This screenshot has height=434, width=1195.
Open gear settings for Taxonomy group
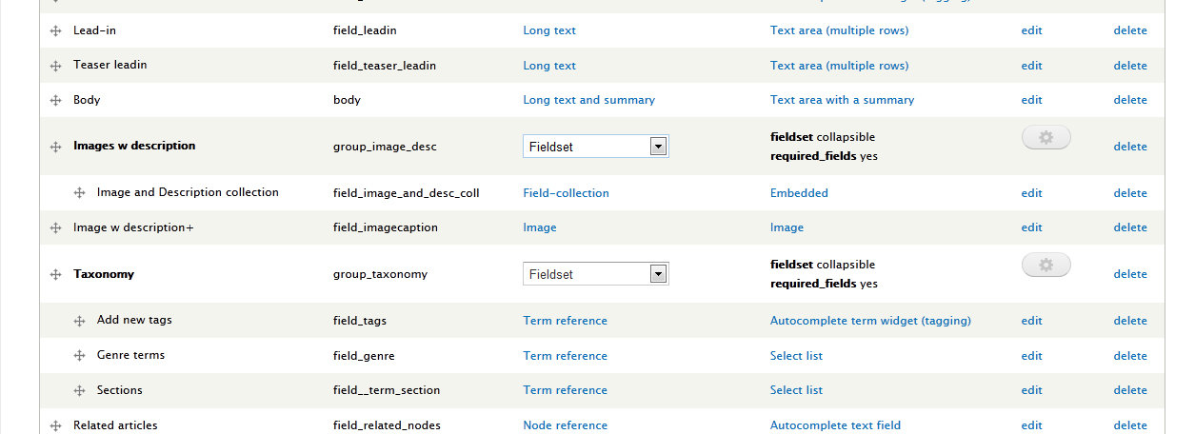coord(1046,266)
